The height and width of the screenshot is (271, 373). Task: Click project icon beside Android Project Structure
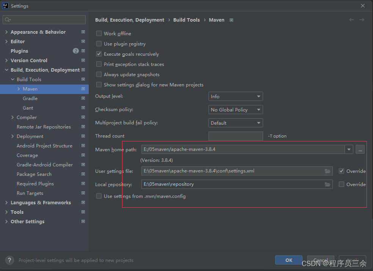click(x=83, y=146)
